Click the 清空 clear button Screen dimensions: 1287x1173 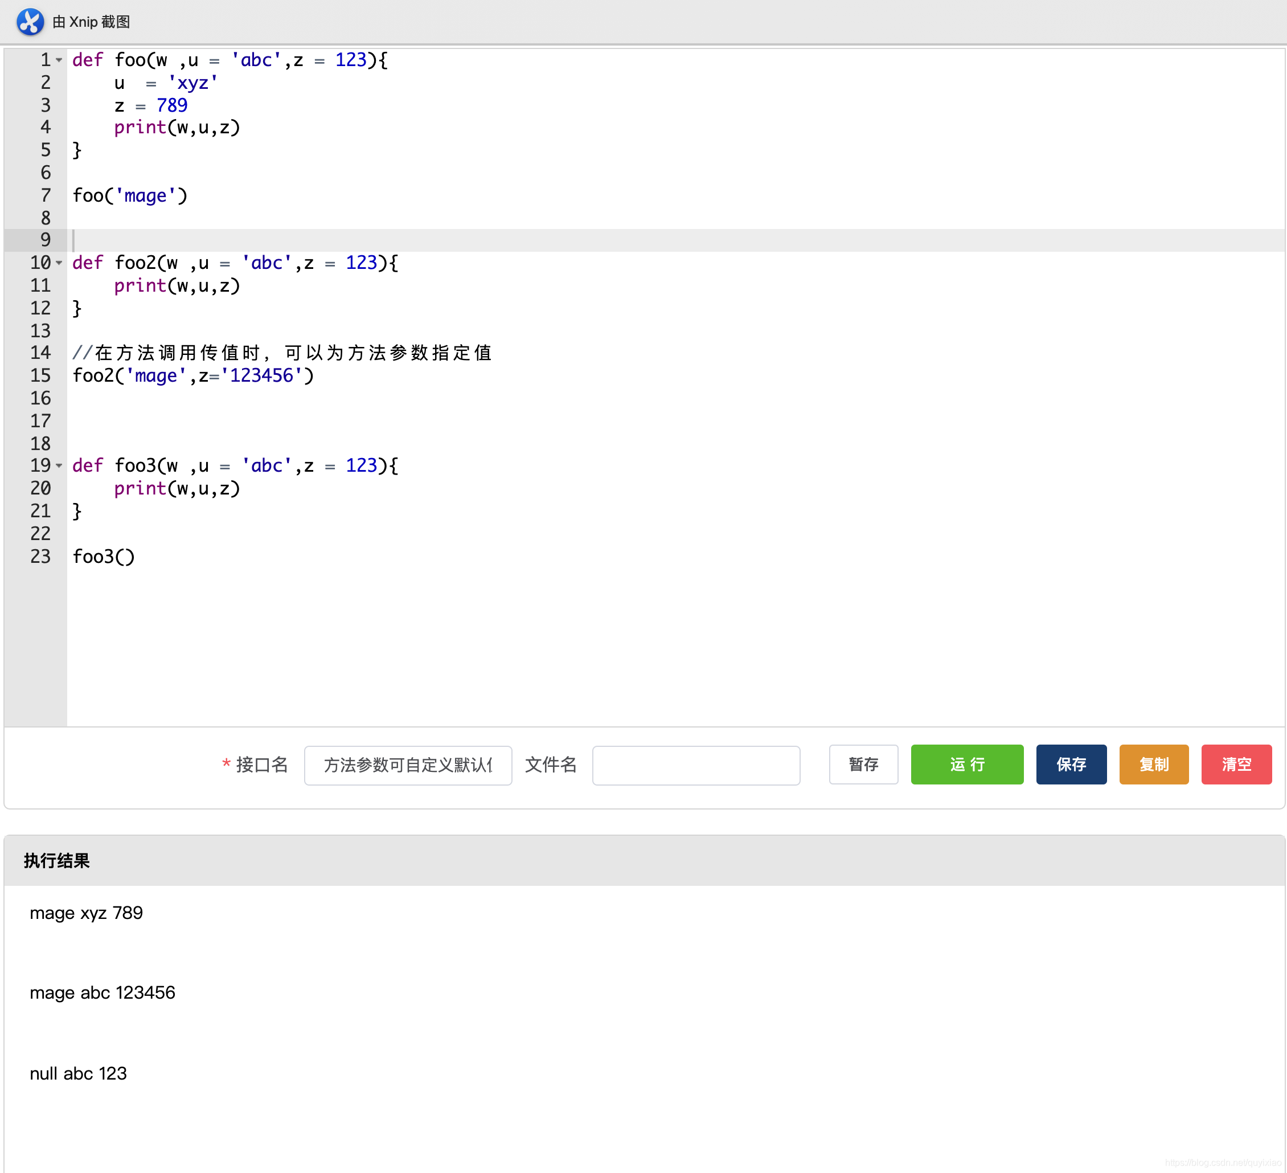[1236, 765]
